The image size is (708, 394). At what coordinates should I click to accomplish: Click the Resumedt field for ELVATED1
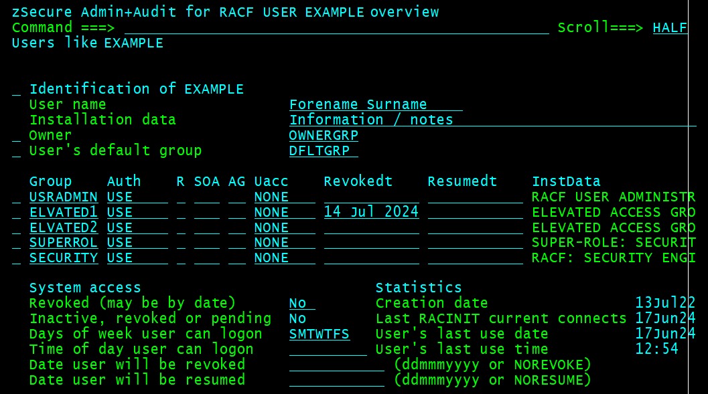(476, 212)
